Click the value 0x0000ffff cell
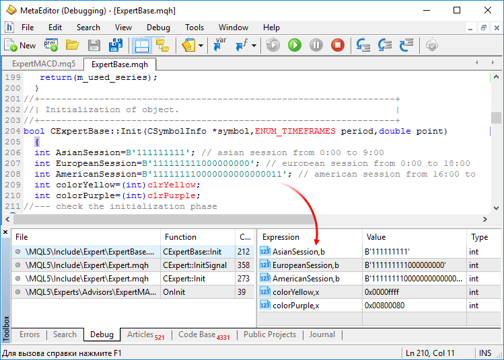Image resolution: width=504 pixels, height=360 pixels. [415, 292]
